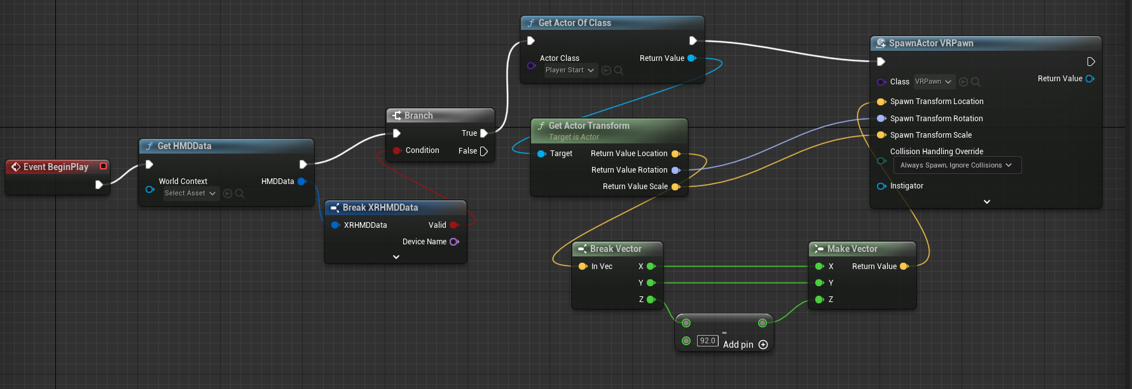Select the Make Vector node header
Screen dimensions: 1132x389
(x=862, y=249)
